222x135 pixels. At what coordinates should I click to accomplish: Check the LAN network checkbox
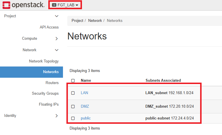click(x=73, y=93)
